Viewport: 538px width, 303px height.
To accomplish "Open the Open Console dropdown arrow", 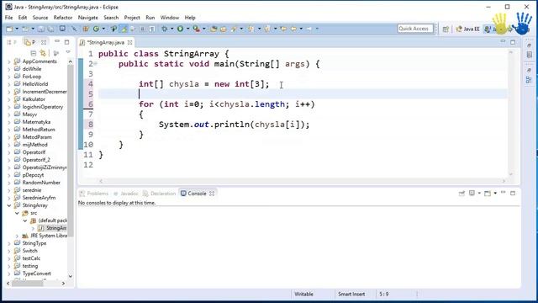I will tap(495, 194).
